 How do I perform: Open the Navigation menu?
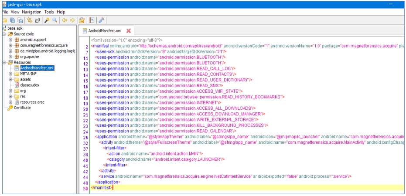pos(32,12)
